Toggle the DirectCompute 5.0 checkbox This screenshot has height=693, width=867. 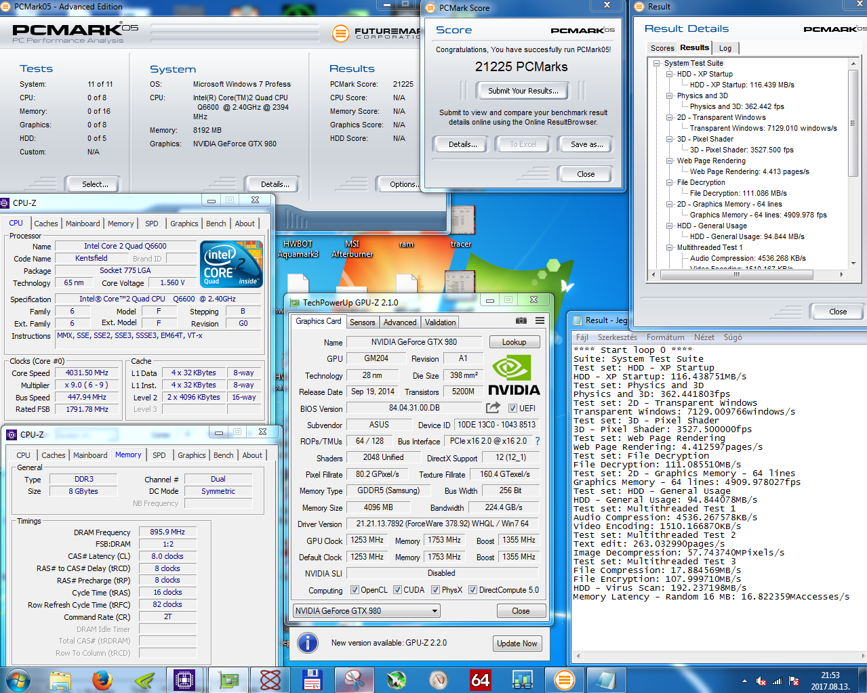[472, 590]
